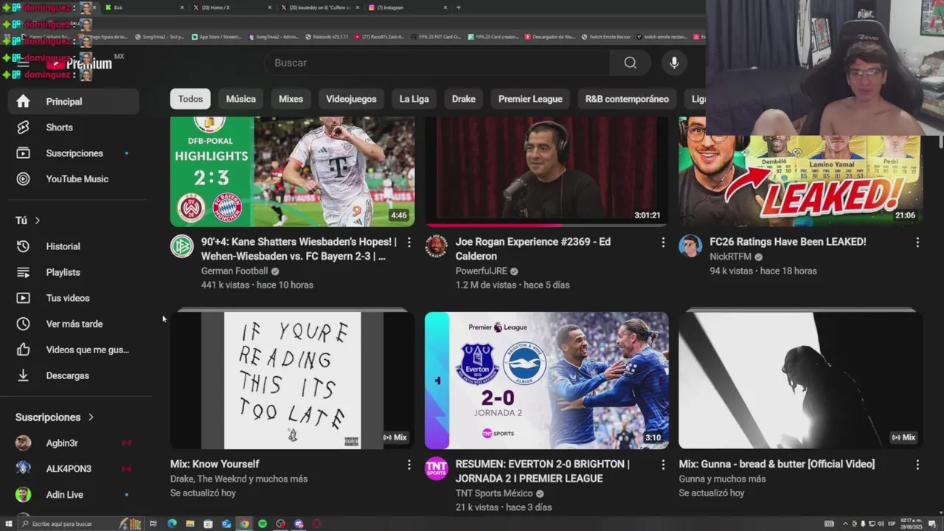Open YouTube Music sidebar entry
Image resolution: width=944 pixels, height=531 pixels.
tap(73, 178)
